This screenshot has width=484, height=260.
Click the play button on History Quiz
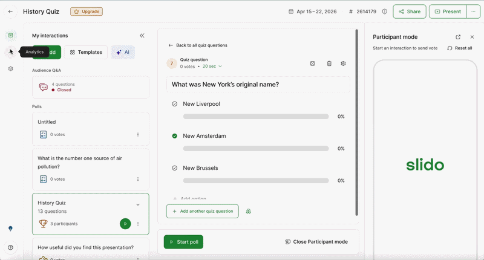(125, 224)
